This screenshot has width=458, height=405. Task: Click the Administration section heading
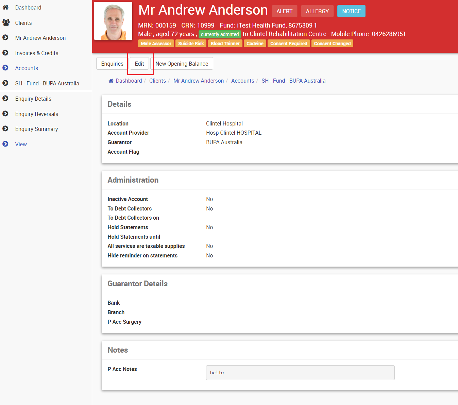(133, 180)
